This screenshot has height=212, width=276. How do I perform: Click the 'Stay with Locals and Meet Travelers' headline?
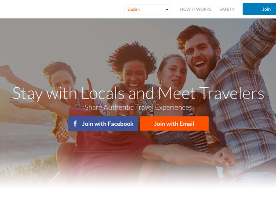138,94
